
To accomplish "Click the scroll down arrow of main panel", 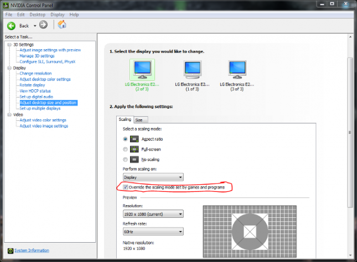I will click(350, 255).
